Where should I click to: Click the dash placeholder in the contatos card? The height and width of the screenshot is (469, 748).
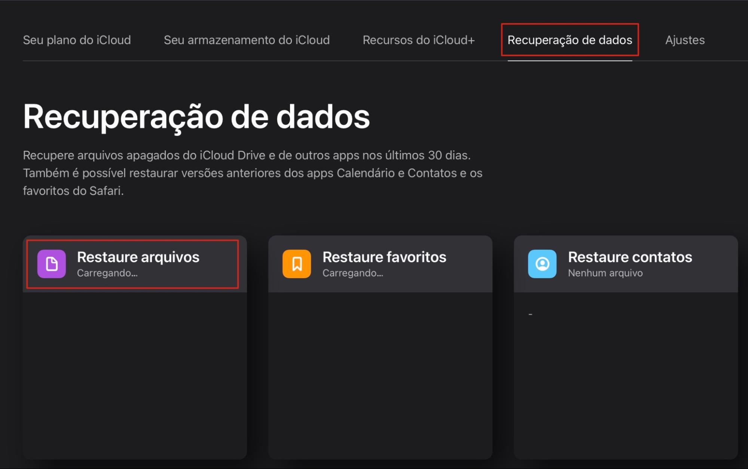530,314
